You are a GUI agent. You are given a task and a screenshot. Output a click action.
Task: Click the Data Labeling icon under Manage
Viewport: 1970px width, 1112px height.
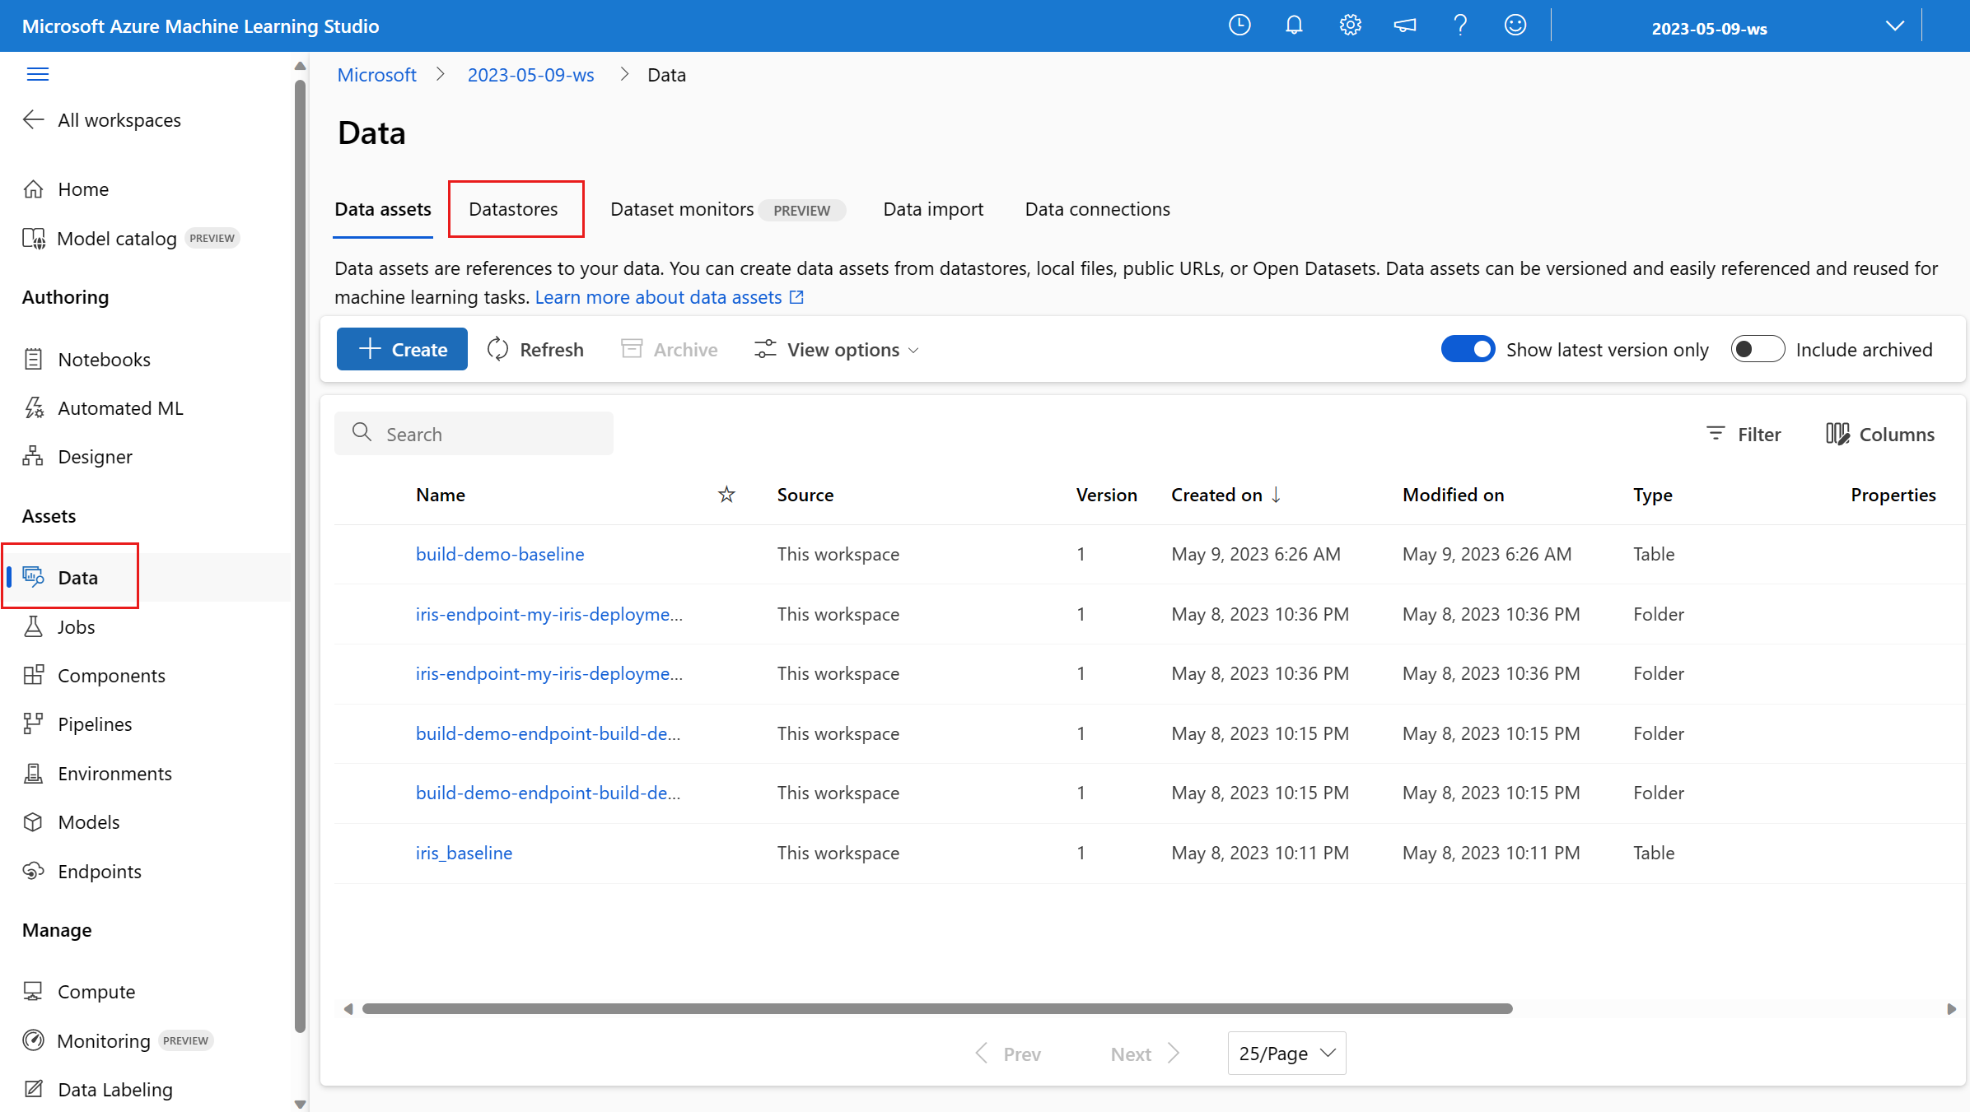tap(36, 1087)
